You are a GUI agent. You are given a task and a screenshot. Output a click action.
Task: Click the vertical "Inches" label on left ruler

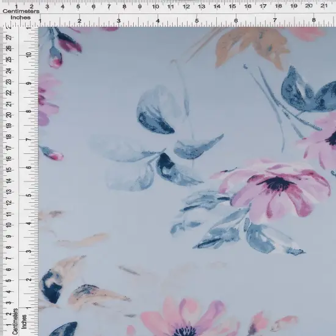24,321
